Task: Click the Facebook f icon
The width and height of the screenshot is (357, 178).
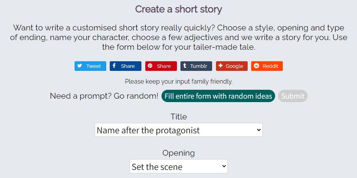Action: pyautogui.click(x=114, y=66)
